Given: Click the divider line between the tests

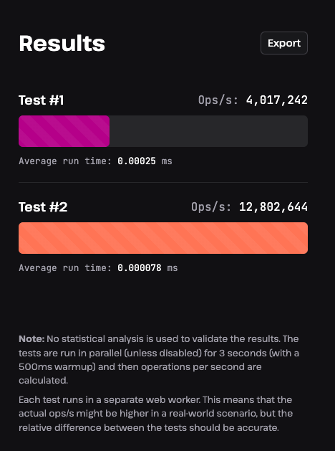Looking at the screenshot, I should click(x=163, y=182).
